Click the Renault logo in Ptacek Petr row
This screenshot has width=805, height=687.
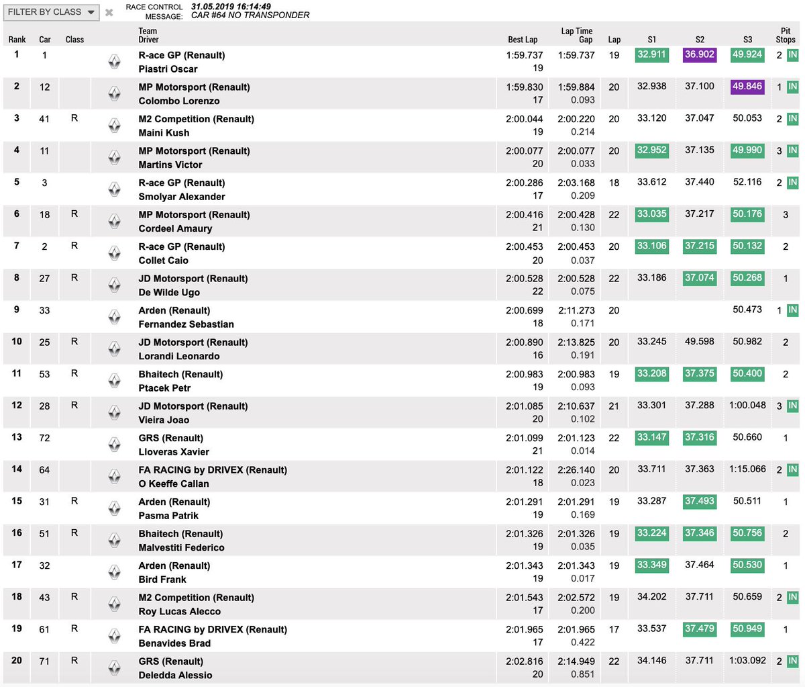click(115, 381)
